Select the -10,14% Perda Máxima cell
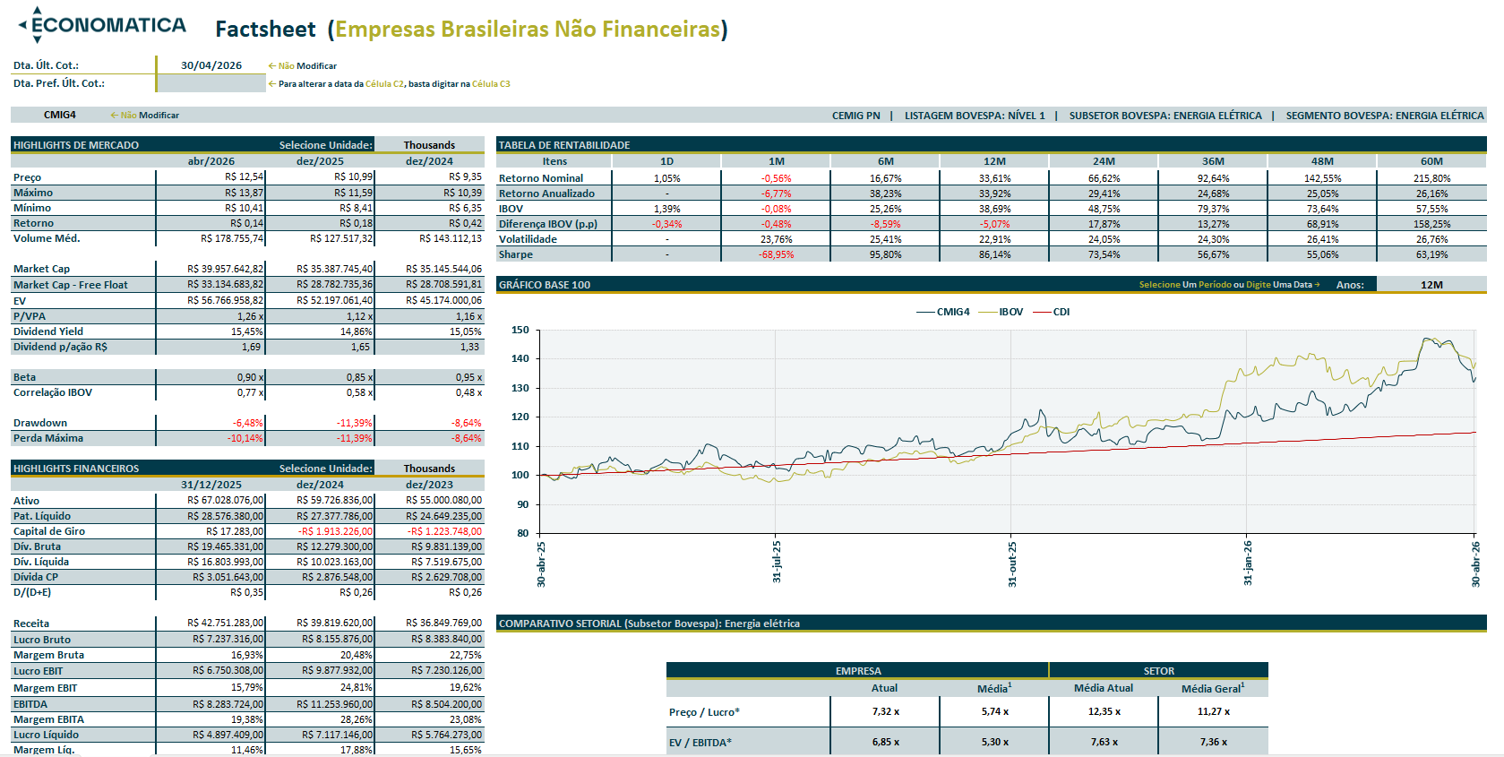The image size is (1504, 757). tap(211, 438)
